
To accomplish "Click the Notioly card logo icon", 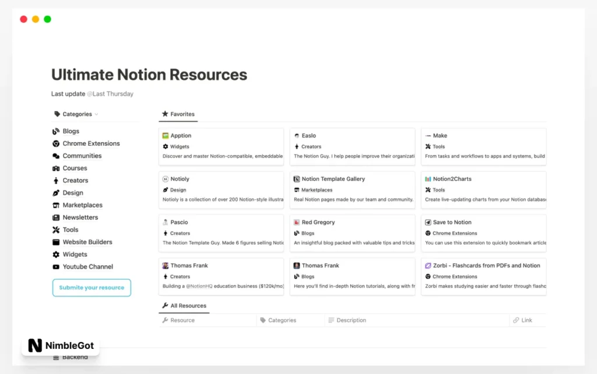I will tap(165, 179).
